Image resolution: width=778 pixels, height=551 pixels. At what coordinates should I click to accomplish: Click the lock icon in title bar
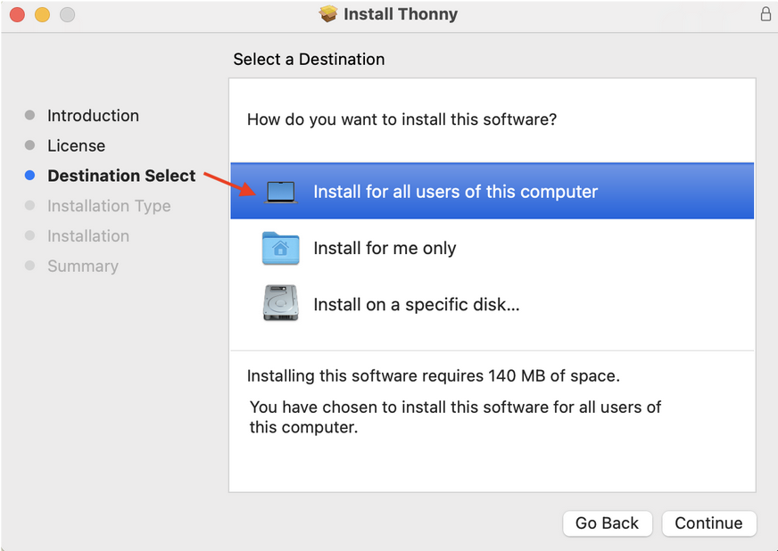pos(766,14)
